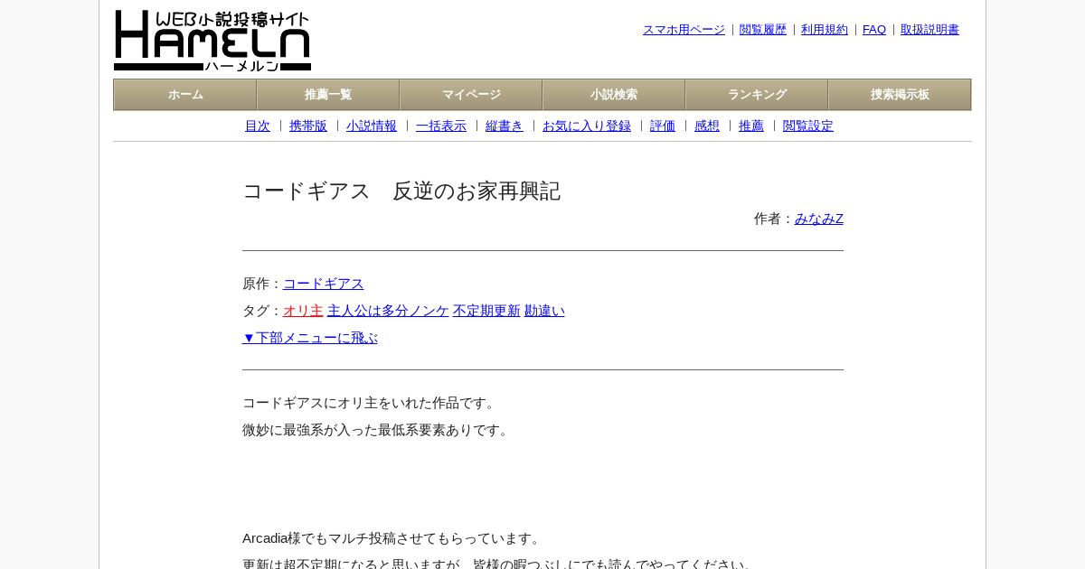Screen dimensions: 1085x569
Task: Click the line Arcadia様でもマルチ投稿させてもらっています。
Action: 393,538
